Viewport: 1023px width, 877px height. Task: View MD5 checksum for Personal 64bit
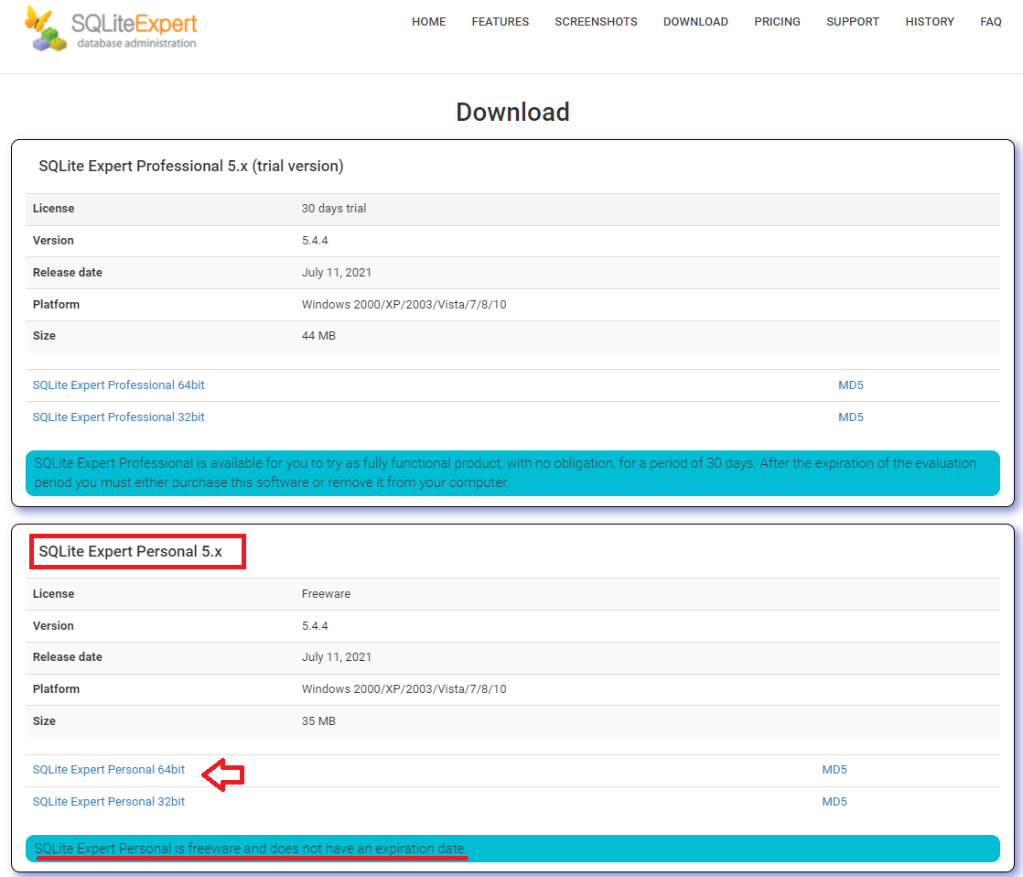point(835,769)
